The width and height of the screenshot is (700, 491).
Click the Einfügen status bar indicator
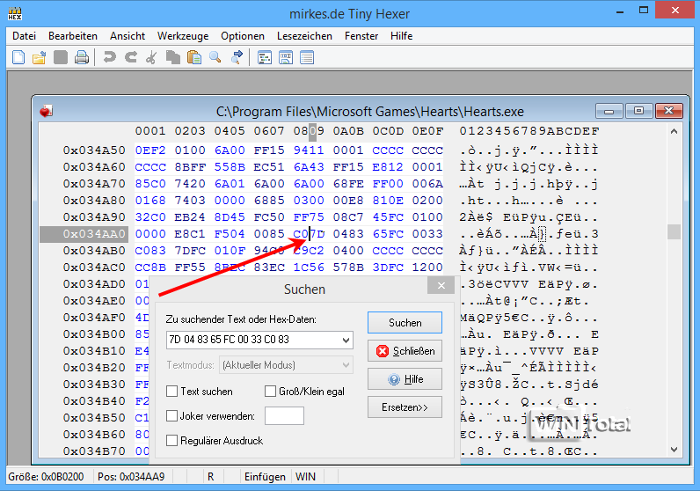[265, 477]
